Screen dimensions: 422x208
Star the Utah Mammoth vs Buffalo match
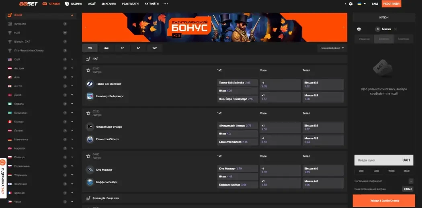[x=88, y=156]
